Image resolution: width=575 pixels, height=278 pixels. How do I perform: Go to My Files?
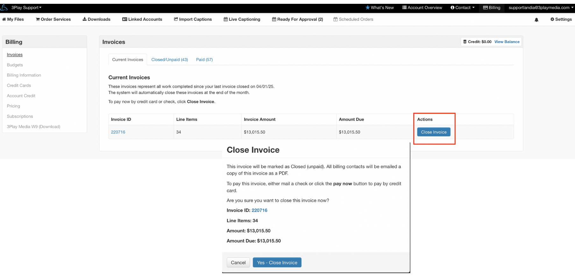(13, 19)
